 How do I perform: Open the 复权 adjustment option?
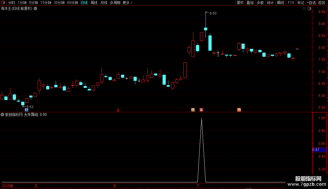[x=240, y=3]
